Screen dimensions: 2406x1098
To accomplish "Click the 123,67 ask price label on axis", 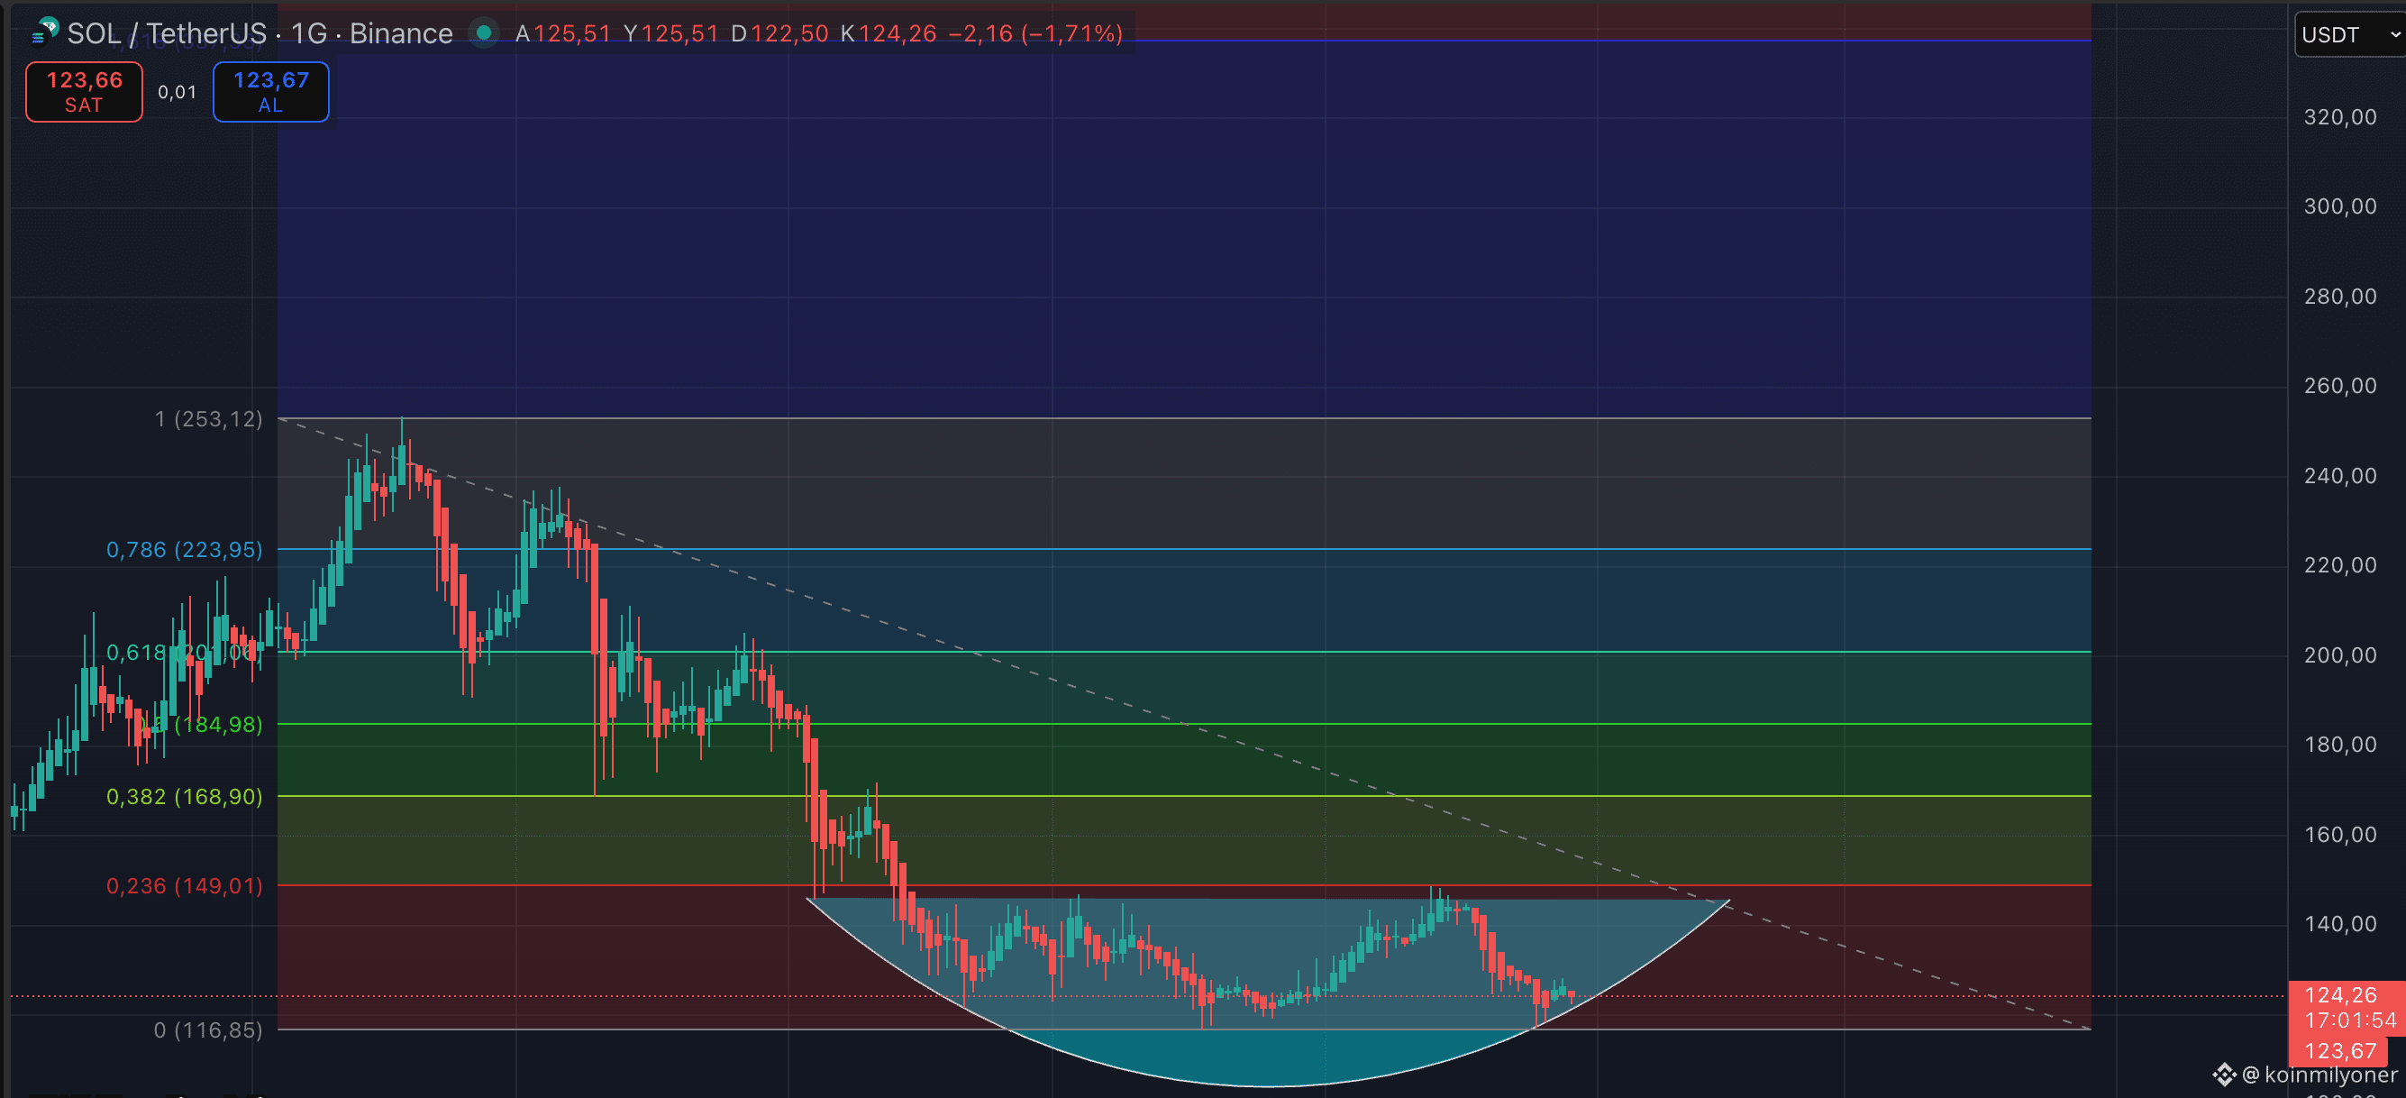I will tap(2339, 1051).
